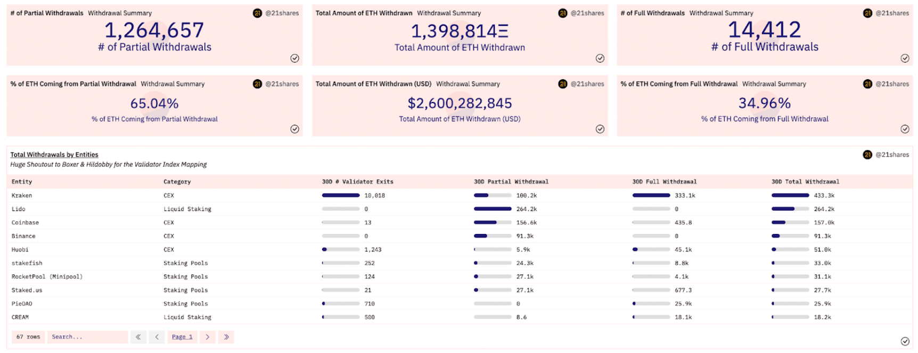Click checkmark in Total ETH Withdrawn (USD) card

click(x=600, y=129)
